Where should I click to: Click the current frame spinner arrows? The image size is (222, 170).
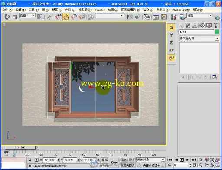190,165
